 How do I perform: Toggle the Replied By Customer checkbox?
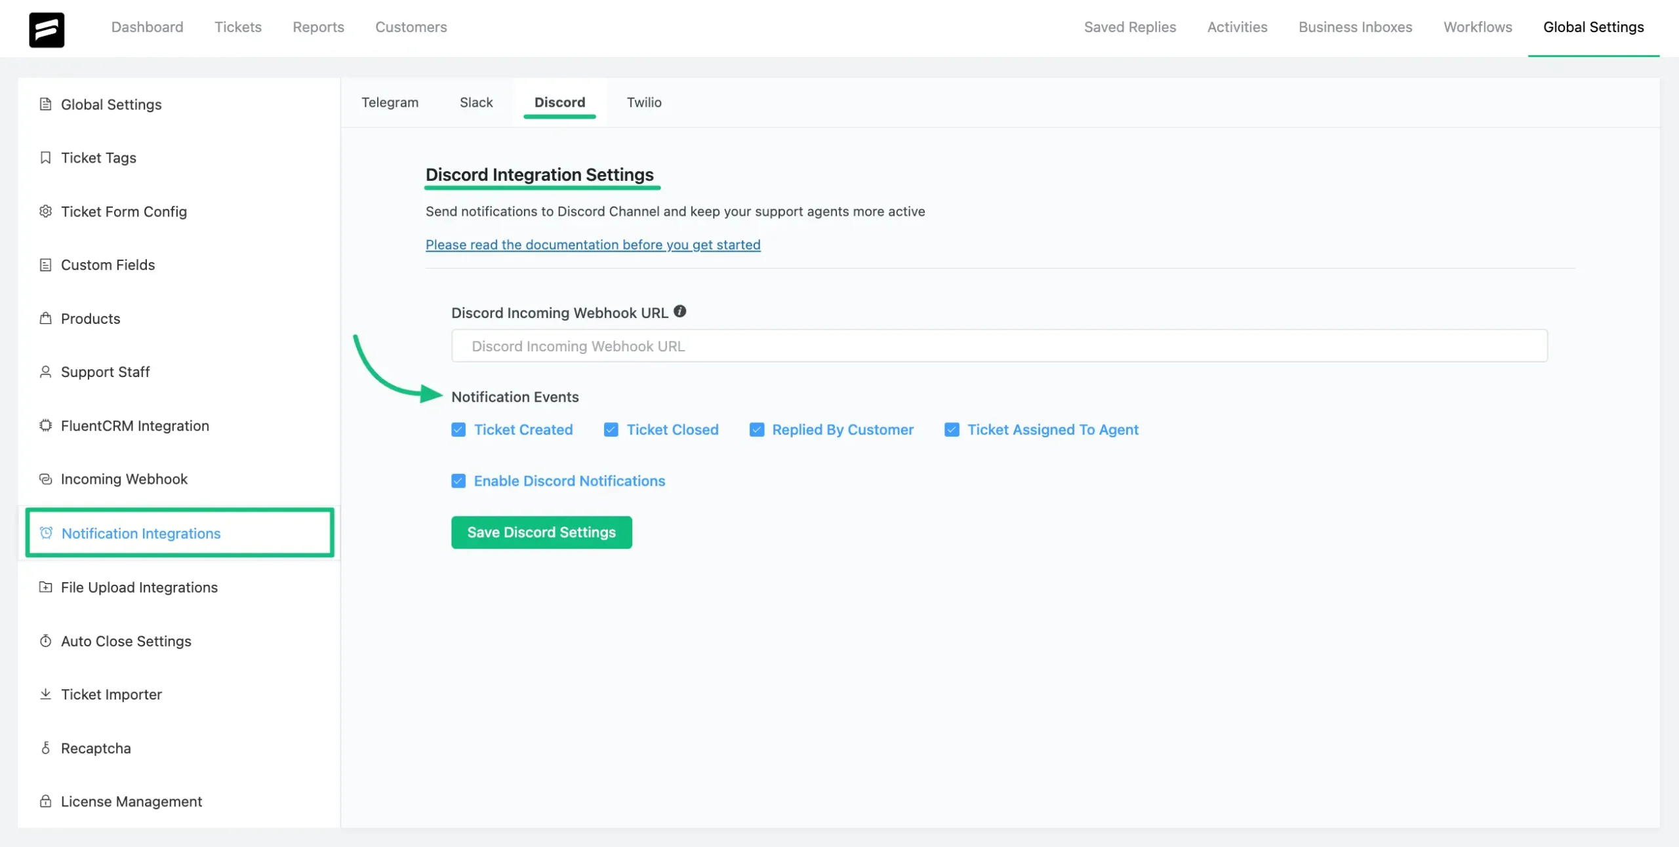point(757,429)
